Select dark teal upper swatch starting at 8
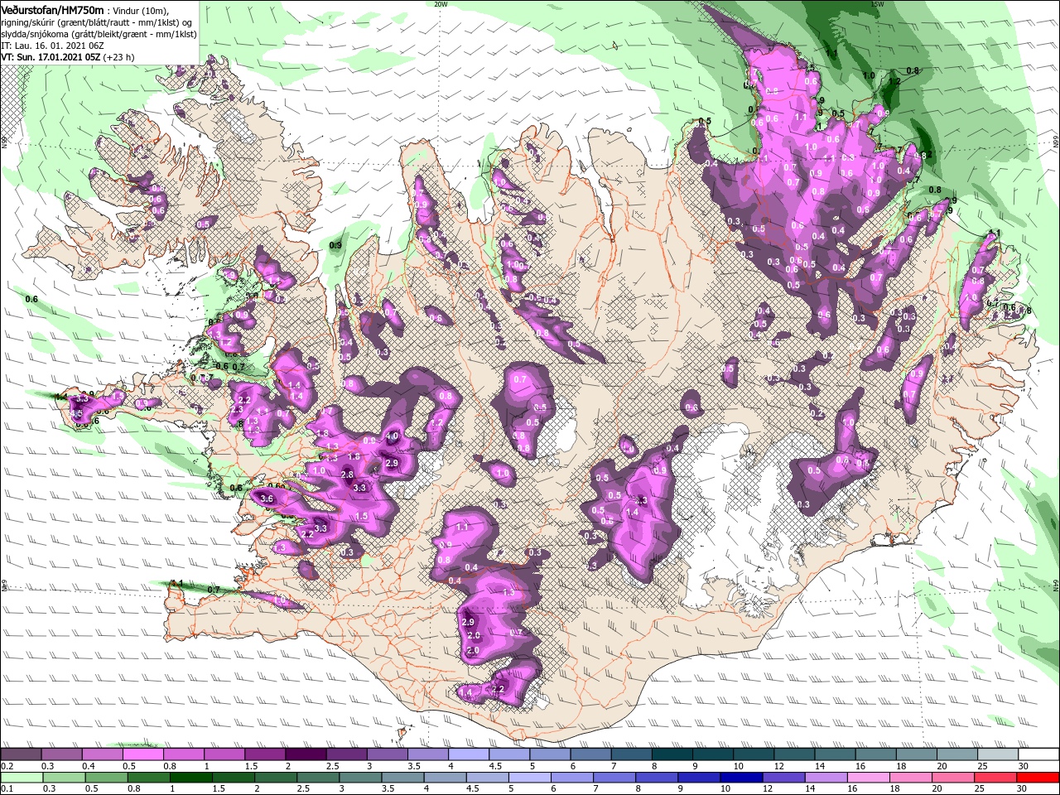Viewport: 1060px width, 795px height. (672, 754)
